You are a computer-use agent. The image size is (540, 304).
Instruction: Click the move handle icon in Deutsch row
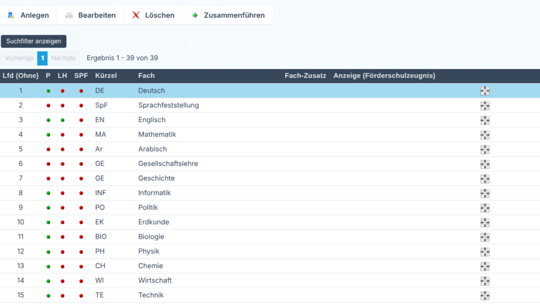[485, 91]
